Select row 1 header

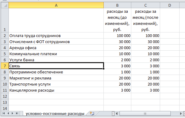coord(5,20)
